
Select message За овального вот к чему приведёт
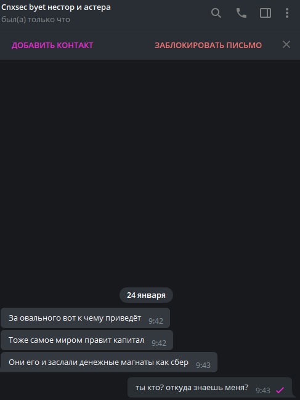click(x=85, y=318)
